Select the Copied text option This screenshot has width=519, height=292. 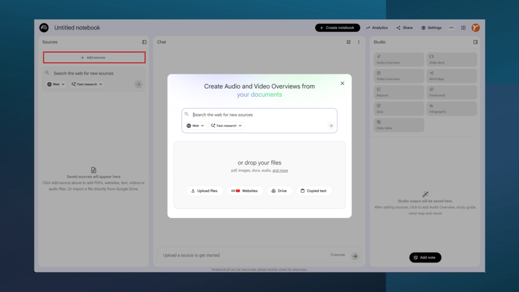(x=314, y=191)
